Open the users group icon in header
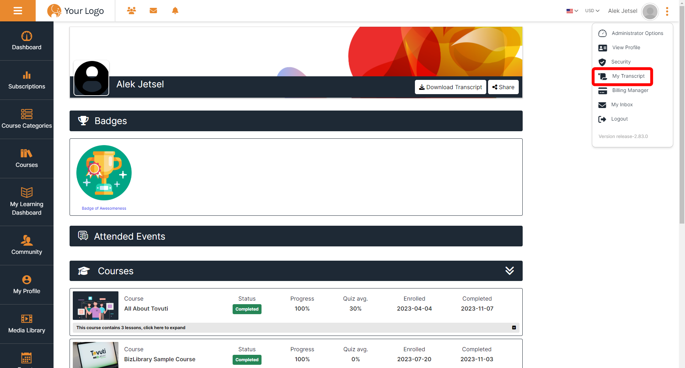Image resolution: width=685 pixels, height=368 pixels. coord(131,11)
